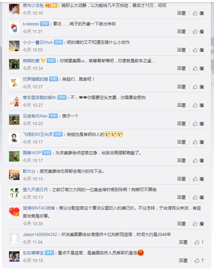214x269 pixels.
Task: Click thumbs-up on s-ssssss comment
Action: [x=198, y=32]
